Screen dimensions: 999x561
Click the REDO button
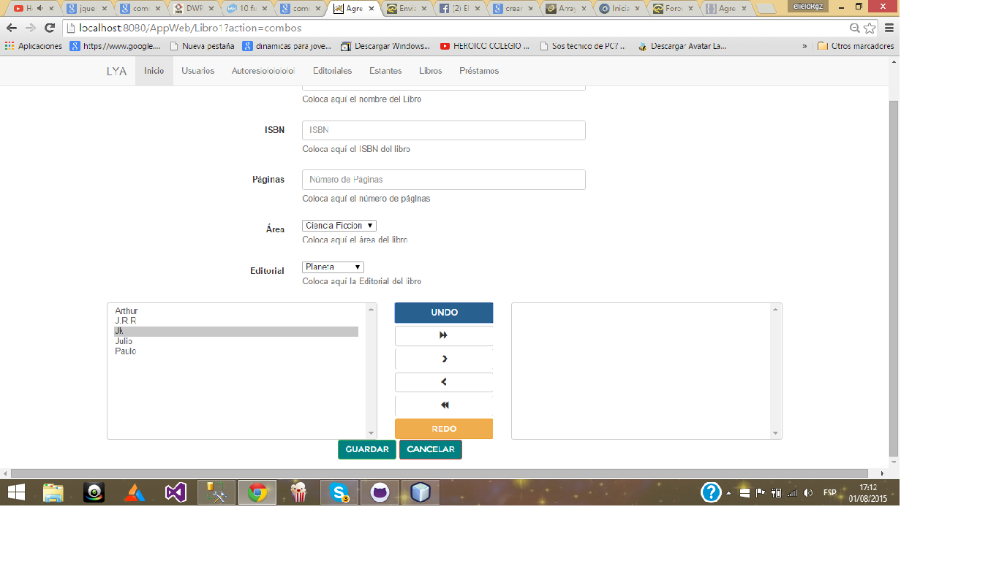pos(444,429)
